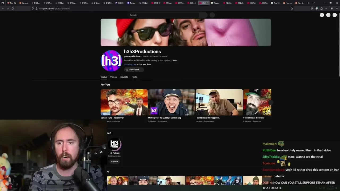Expand channel description with ...more
340x191 pixels.
(174, 60)
